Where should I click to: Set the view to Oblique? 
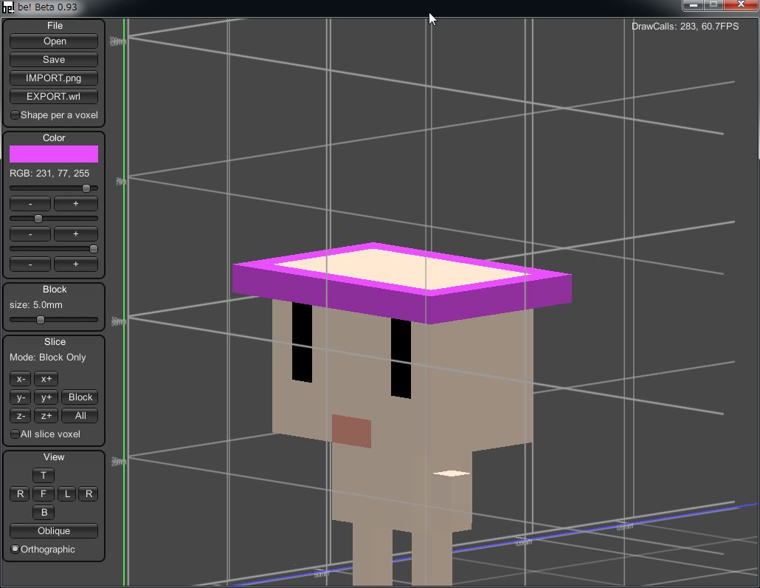[54, 531]
